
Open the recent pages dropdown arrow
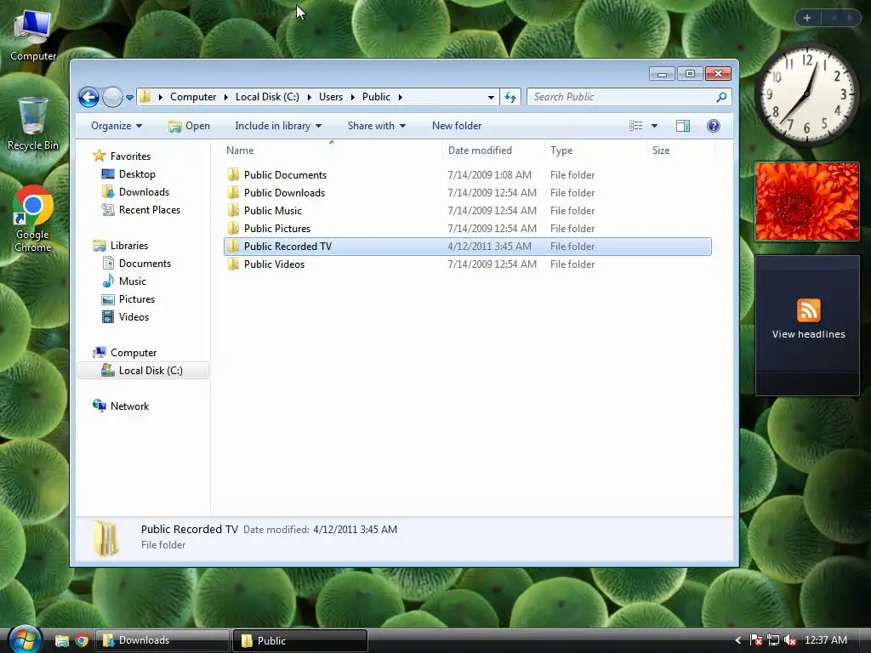tap(129, 97)
